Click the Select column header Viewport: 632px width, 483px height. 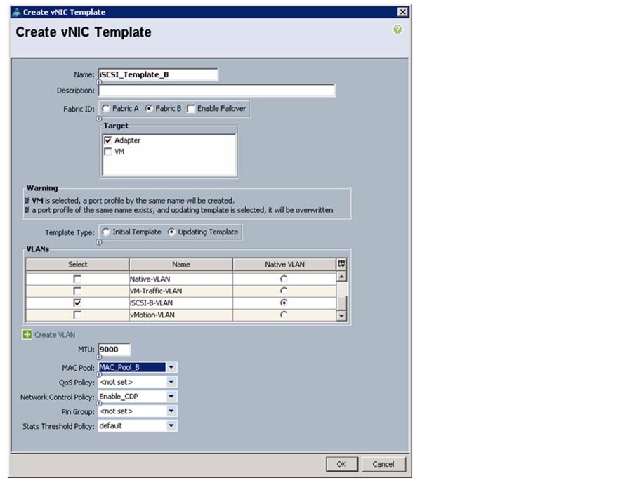tap(77, 265)
